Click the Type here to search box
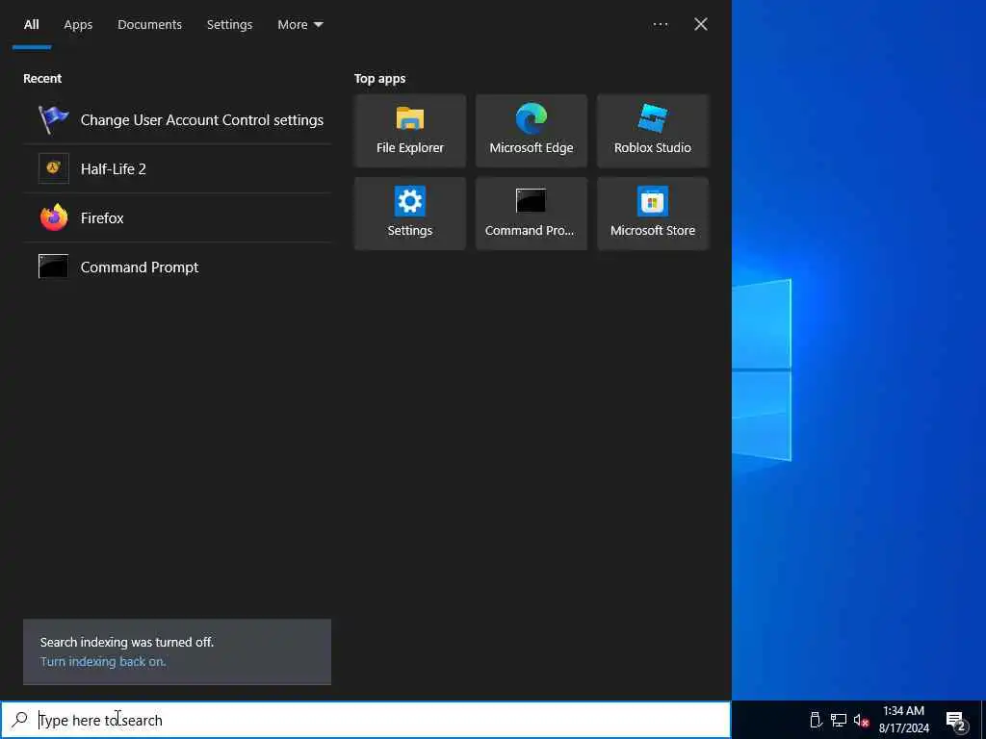This screenshot has width=986, height=739. [365, 720]
